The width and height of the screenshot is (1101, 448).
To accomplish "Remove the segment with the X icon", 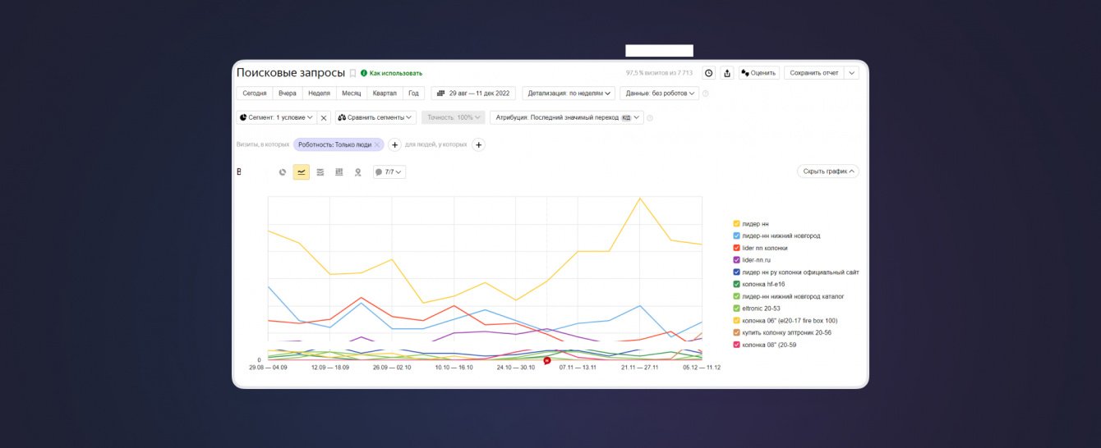I will click(x=324, y=117).
